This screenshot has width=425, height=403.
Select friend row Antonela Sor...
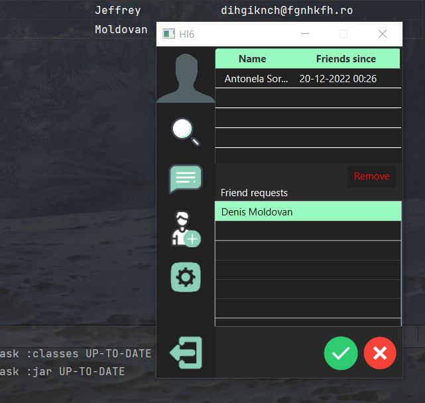(x=308, y=79)
